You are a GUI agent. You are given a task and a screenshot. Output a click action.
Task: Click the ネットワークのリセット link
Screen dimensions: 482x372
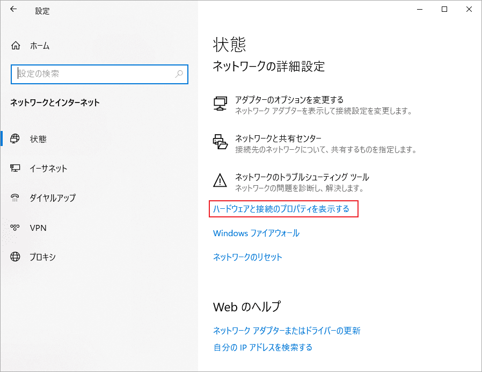(247, 257)
